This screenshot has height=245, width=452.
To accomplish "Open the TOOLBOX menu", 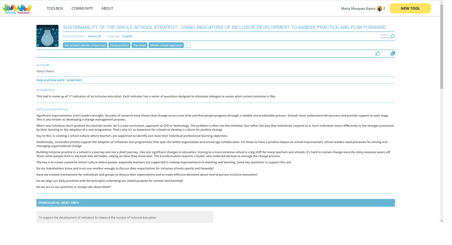I will pyautogui.click(x=55, y=8).
